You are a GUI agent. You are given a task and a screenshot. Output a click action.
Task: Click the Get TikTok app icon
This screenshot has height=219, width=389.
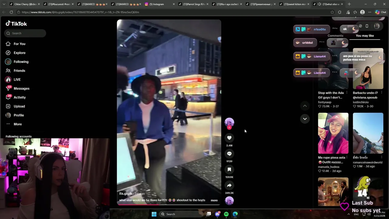pos(360,26)
